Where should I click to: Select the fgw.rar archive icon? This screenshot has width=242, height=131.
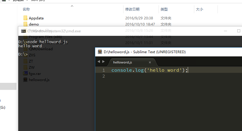pos(25,73)
